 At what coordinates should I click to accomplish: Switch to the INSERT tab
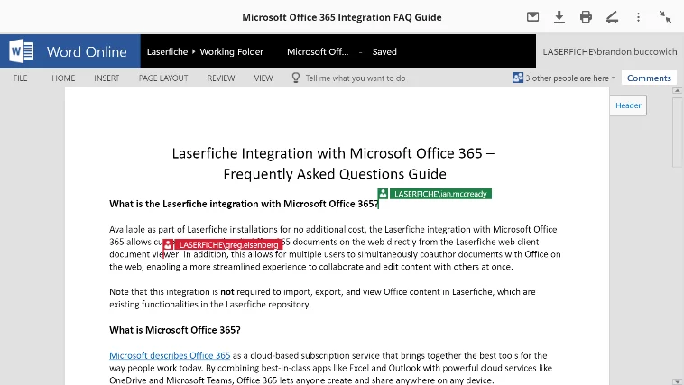[106, 78]
